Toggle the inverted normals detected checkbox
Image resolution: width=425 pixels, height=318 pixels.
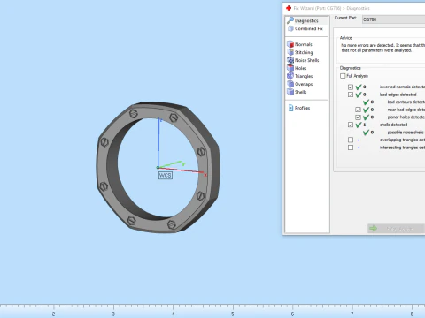pyautogui.click(x=351, y=87)
